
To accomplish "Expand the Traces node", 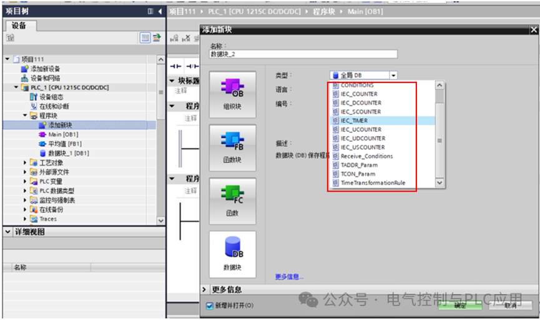I will tap(25, 219).
